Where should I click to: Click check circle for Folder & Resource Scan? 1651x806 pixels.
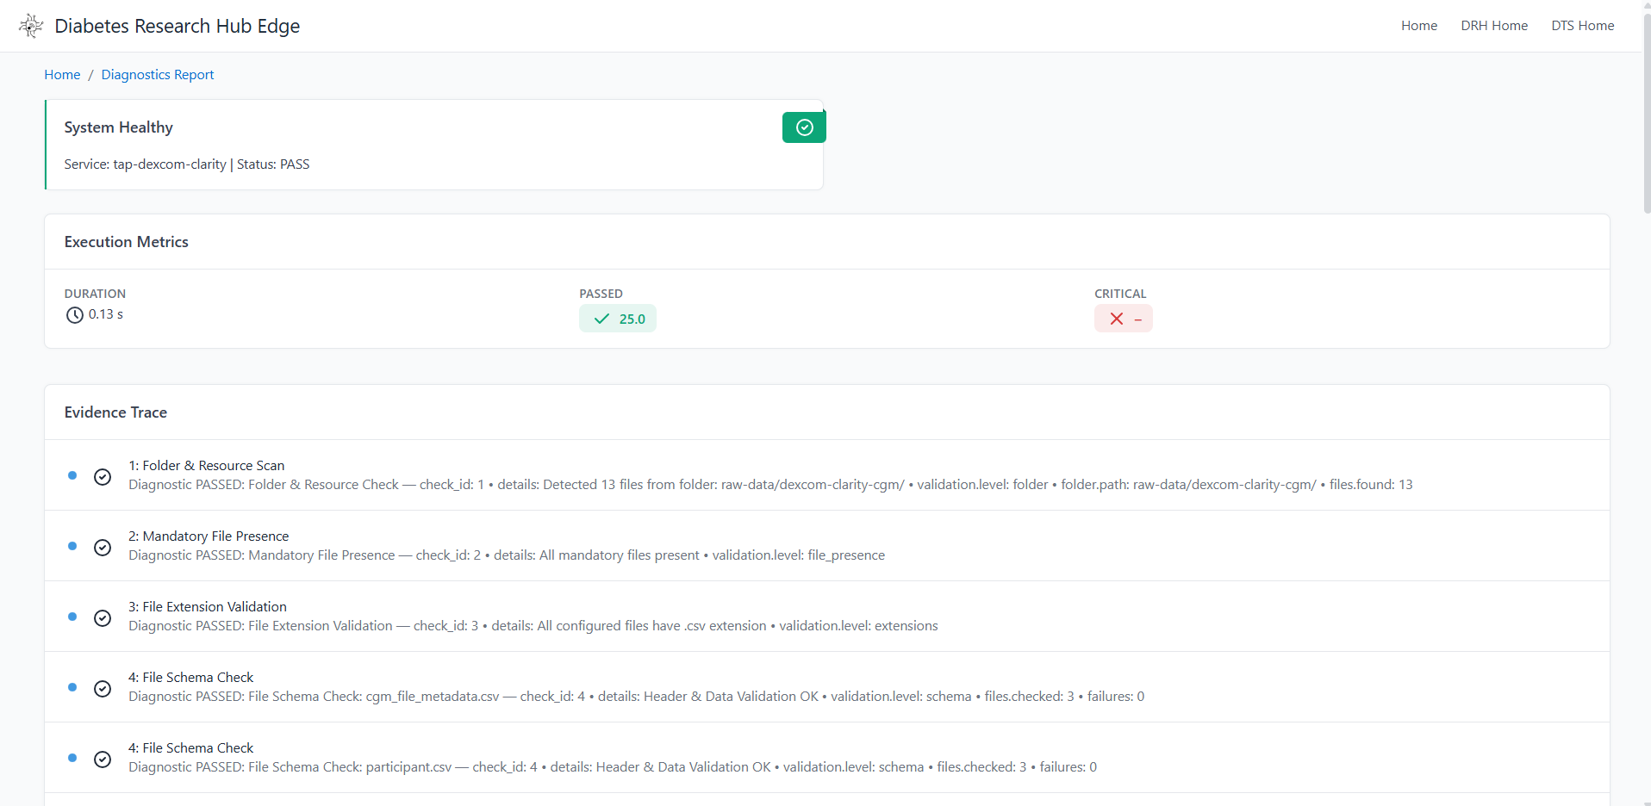pos(103,477)
